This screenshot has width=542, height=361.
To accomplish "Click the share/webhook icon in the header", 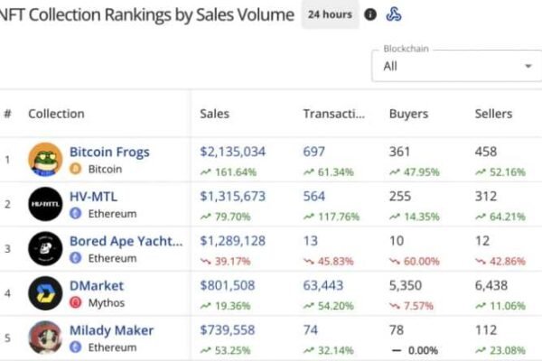I will [393, 15].
